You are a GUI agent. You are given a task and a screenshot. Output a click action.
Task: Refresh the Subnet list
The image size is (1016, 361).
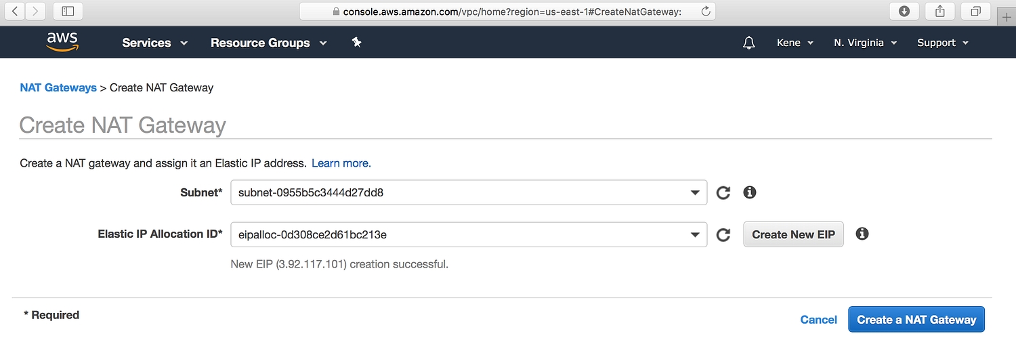pyautogui.click(x=723, y=193)
